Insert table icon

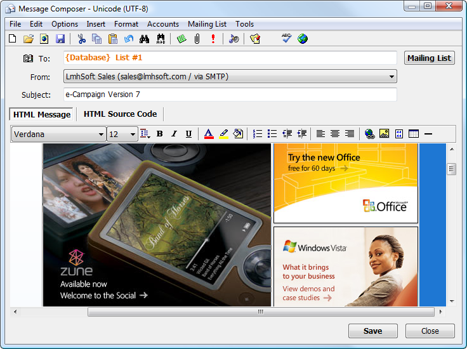pos(414,134)
